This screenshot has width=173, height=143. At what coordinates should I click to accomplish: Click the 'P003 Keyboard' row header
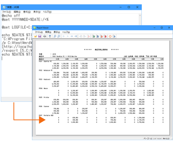coord(44,79)
